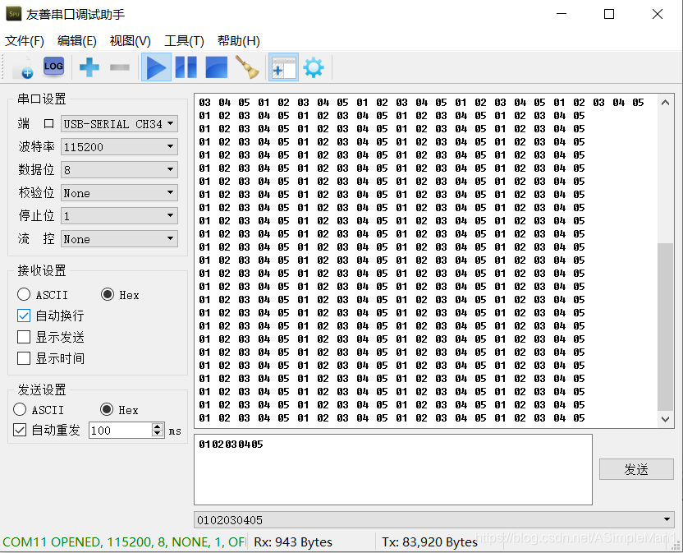This screenshot has width=683, height=553.
Task: Close the 友善串口调试助手 window
Action: (x=658, y=14)
